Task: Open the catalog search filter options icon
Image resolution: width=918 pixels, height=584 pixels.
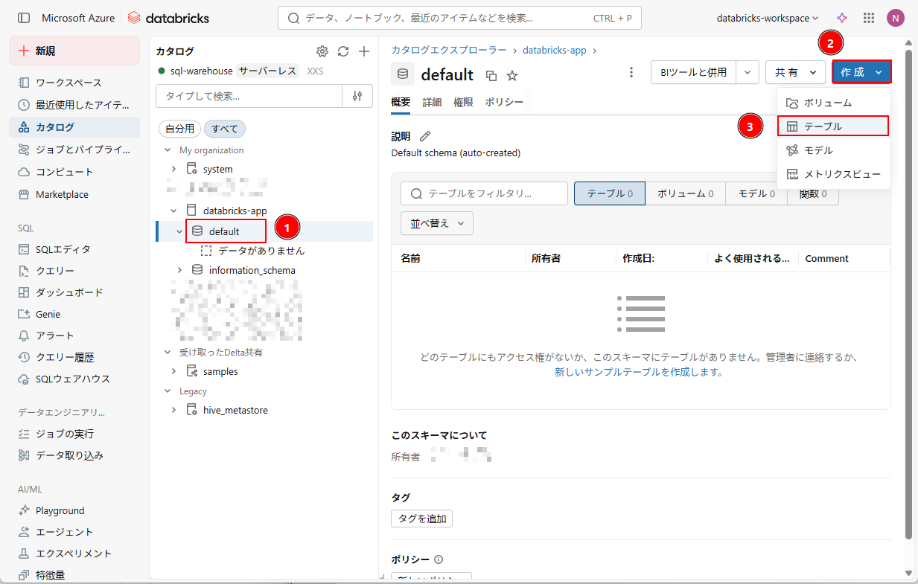Action: pos(357,96)
